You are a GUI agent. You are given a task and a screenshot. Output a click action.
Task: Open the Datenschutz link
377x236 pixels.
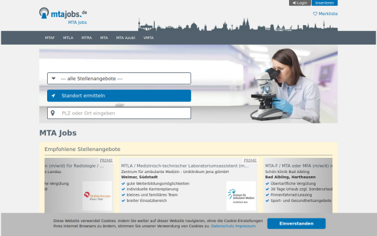222,226
